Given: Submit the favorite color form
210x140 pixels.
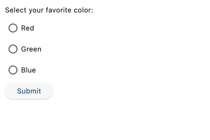Looking at the screenshot, I should pos(29,91).
